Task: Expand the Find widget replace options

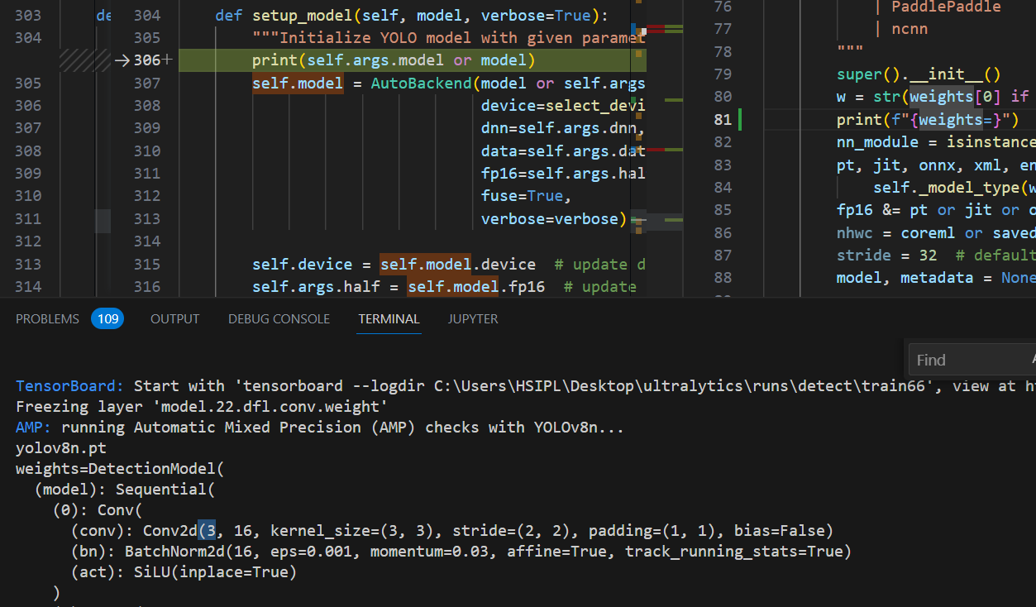Action: (913, 359)
